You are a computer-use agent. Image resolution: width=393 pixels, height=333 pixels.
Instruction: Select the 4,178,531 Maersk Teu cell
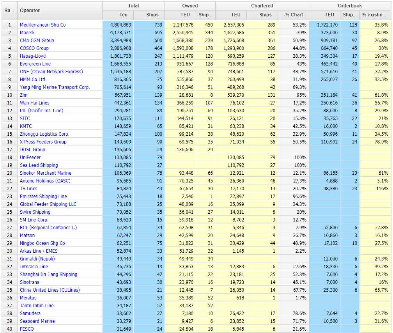point(118,33)
